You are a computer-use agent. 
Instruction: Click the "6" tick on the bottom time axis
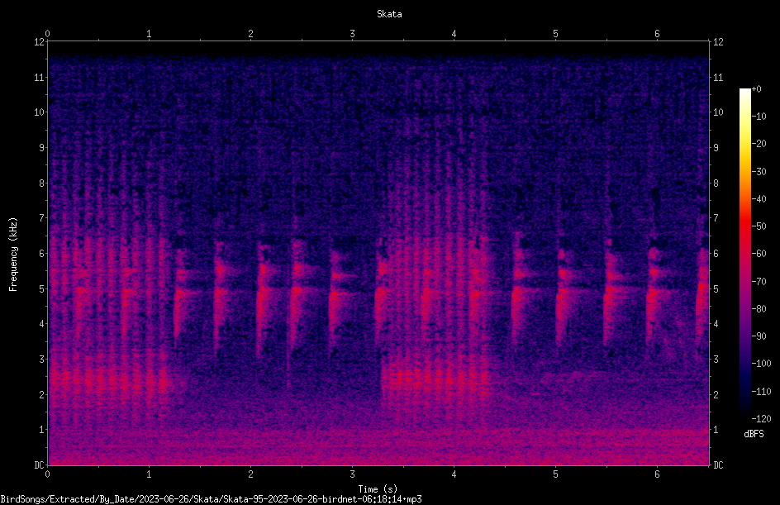click(x=657, y=474)
